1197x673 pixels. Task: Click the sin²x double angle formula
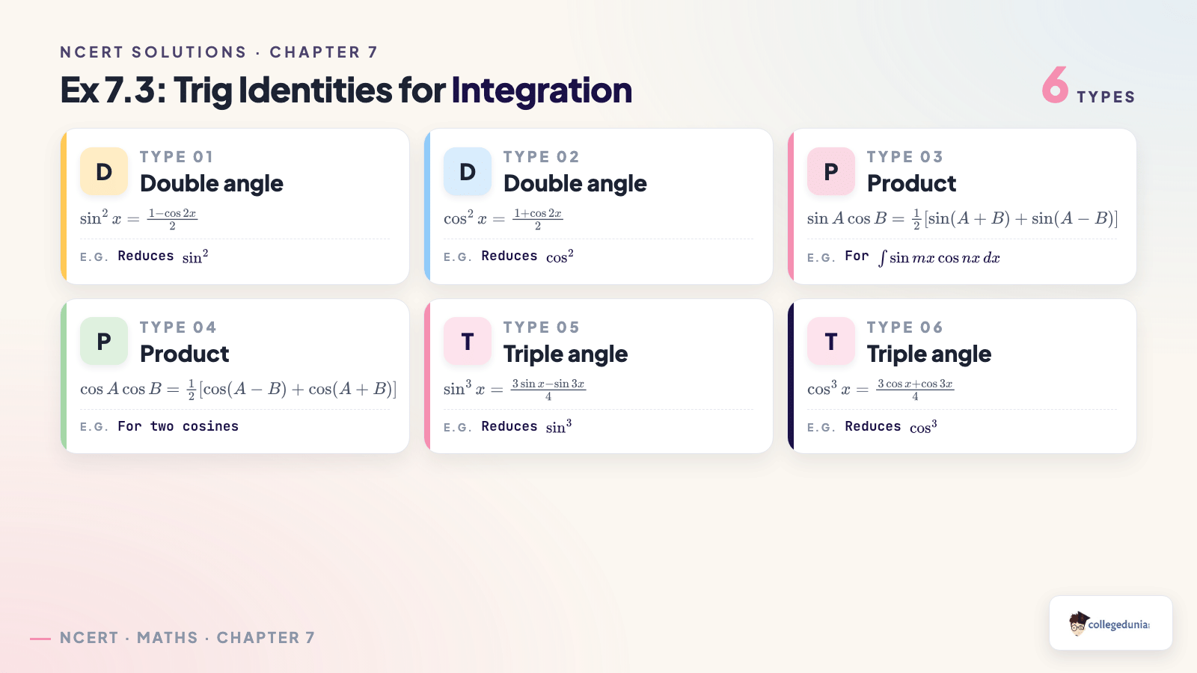click(138, 218)
